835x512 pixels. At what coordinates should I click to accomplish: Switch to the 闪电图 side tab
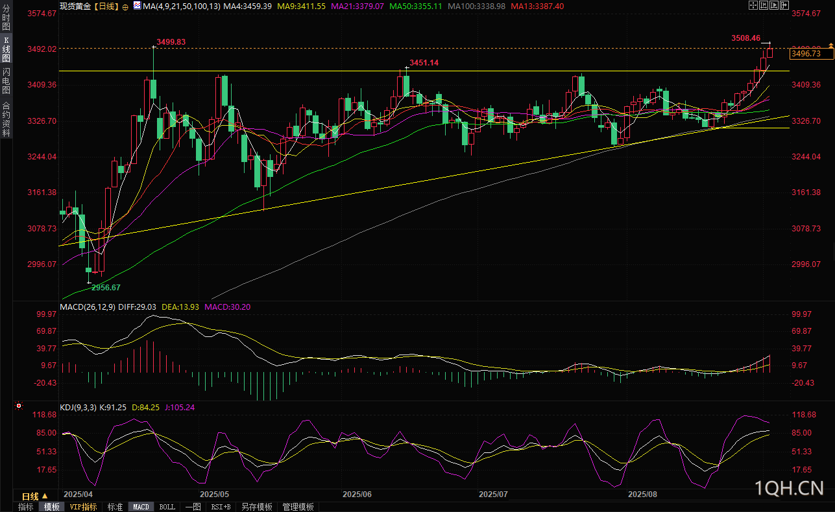pos(6,80)
